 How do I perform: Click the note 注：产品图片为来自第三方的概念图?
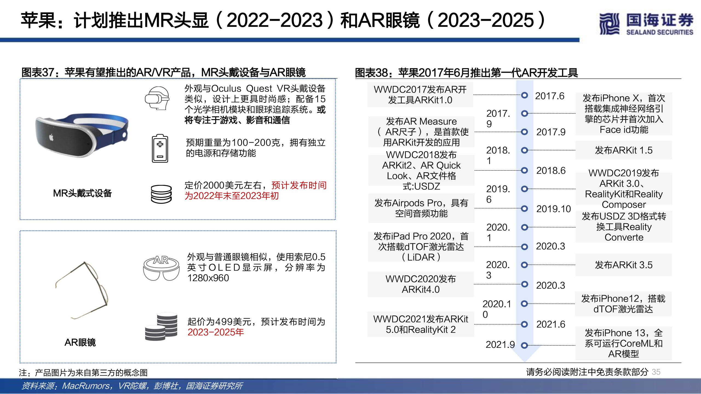coord(83,373)
